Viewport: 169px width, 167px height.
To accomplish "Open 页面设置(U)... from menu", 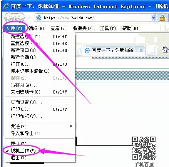I will (39, 102).
